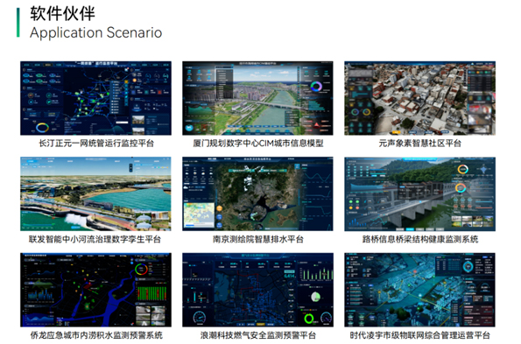Click the Application Scenario subtitle text
This screenshot has width=521, height=344.
click(x=95, y=32)
